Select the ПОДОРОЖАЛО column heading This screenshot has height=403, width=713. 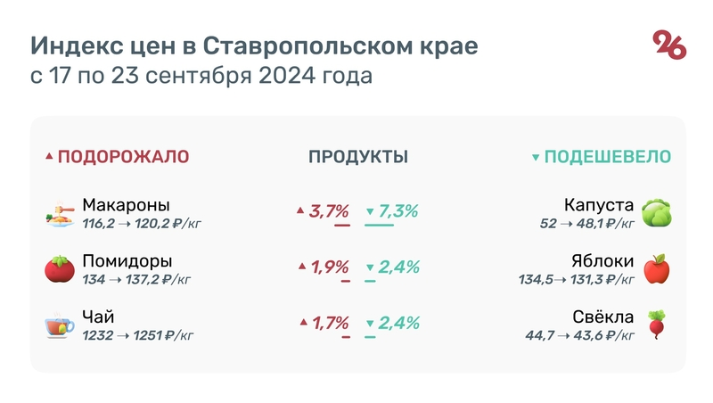pyautogui.click(x=123, y=157)
